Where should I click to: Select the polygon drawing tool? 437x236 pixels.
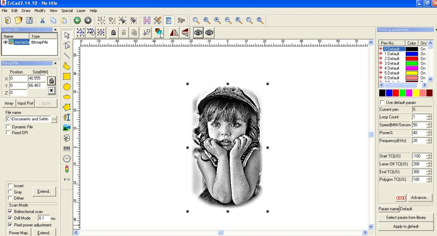[x=67, y=107]
